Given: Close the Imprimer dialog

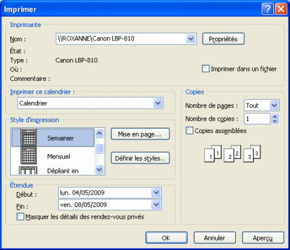Looking at the screenshot, I should pos(281,9).
